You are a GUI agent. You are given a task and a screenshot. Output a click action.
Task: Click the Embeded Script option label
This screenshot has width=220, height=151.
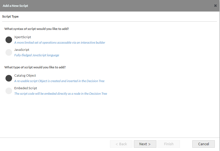pyautogui.click(x=26, y=88)
